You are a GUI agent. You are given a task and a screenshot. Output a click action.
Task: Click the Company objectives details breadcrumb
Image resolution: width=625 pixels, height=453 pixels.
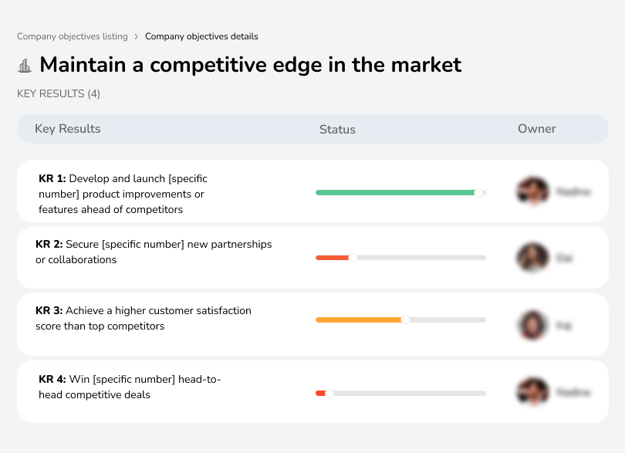pos(202,36)
